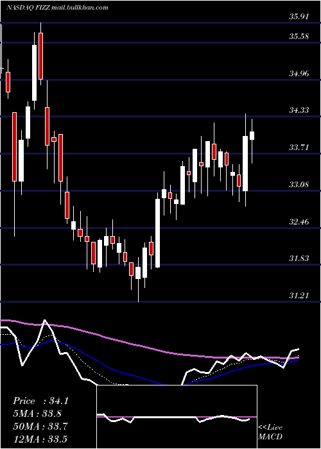This screenshot has height=449, width=321.
Task: Click the 5MA : 33.8 readout
Action: pos(37,414)
